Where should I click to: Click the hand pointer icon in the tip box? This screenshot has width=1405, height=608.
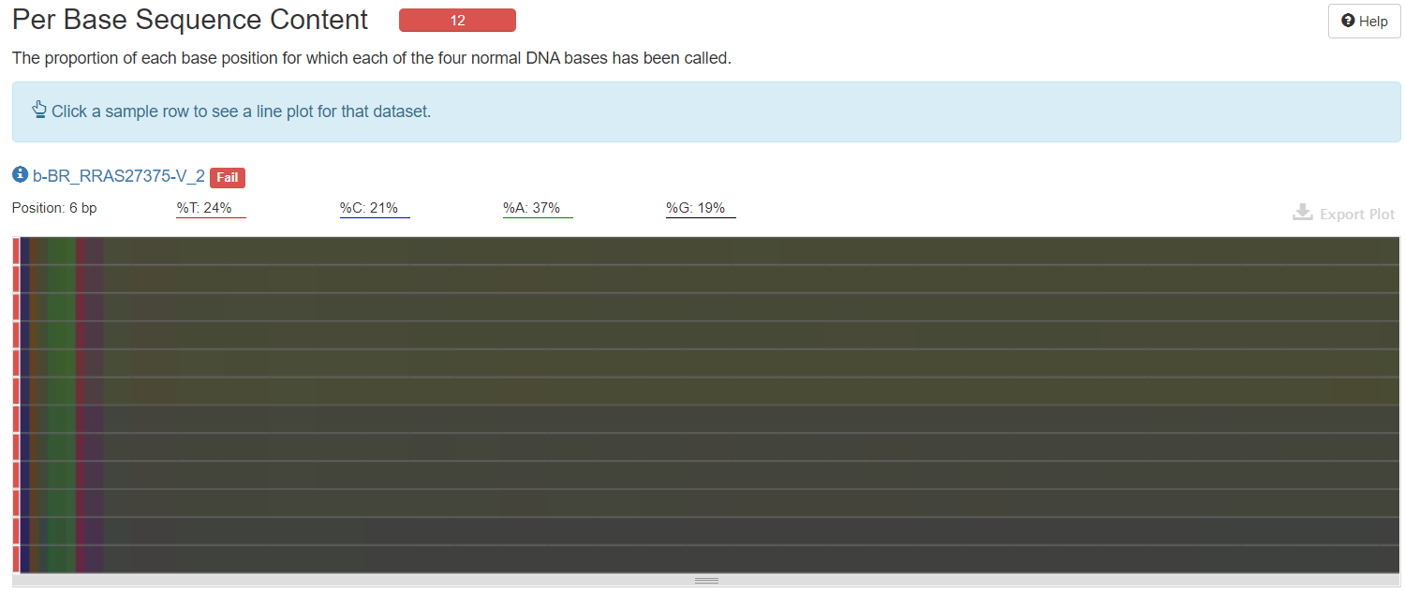[x=39, y=111]
